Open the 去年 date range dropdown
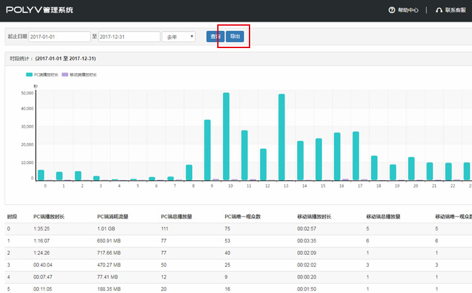472x293 pixels. point(178,37)
